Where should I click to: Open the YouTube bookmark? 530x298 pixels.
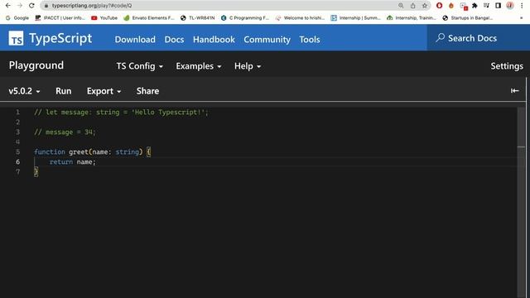pos(104,18)
